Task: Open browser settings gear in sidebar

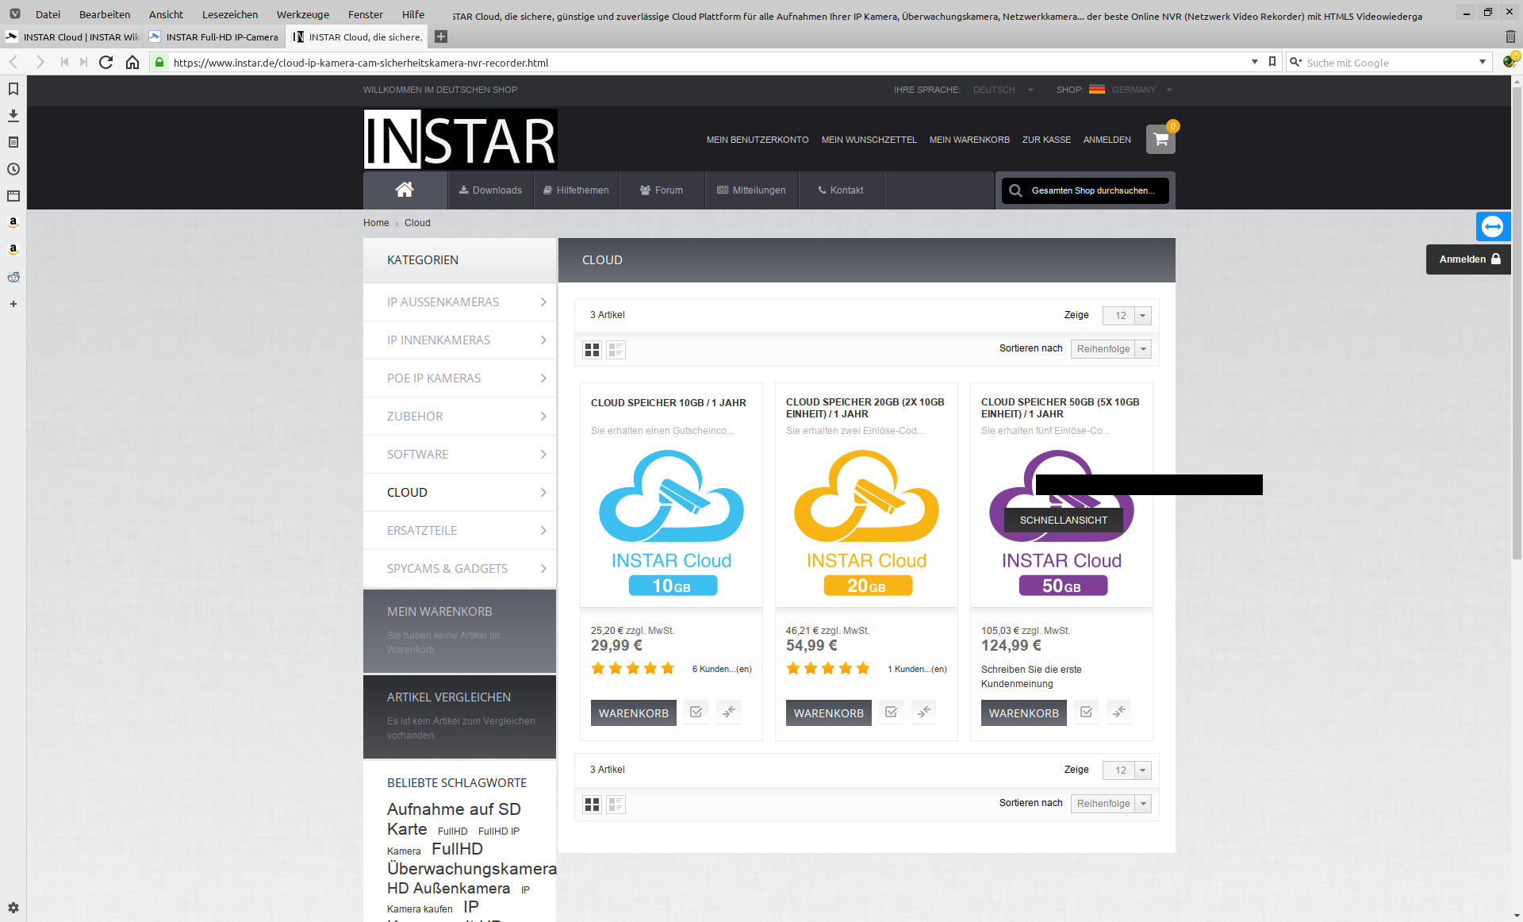Action: (13, 908)
